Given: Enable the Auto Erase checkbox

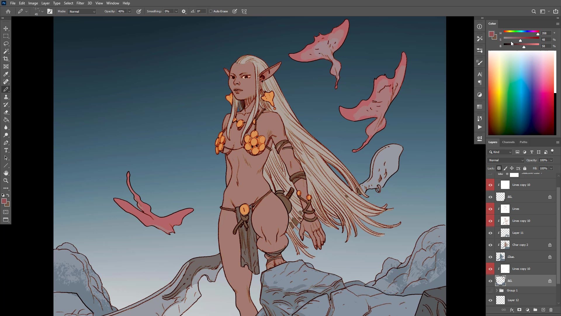Looking at the screenshot, I should (211, 11).
